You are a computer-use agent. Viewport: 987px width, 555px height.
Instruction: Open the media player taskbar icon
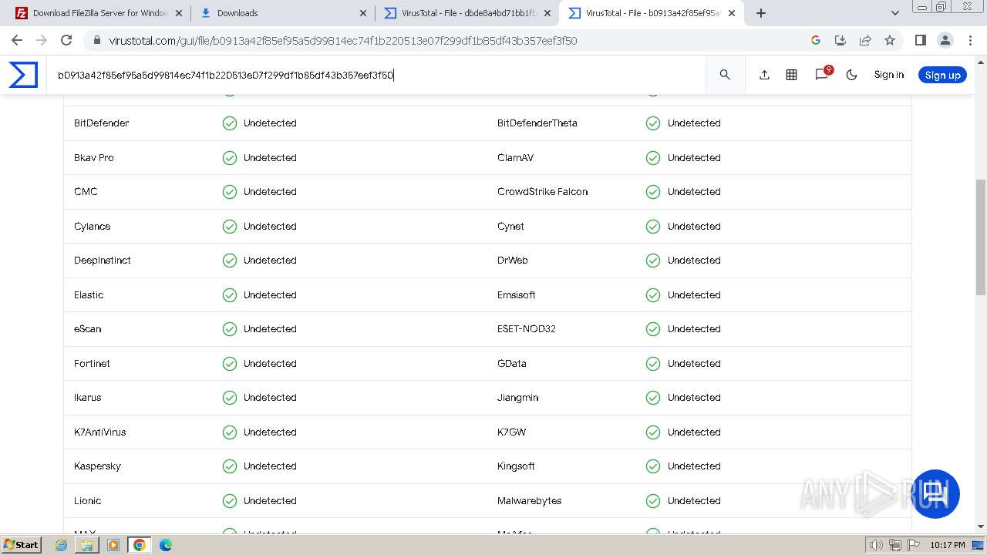(113, 545)
